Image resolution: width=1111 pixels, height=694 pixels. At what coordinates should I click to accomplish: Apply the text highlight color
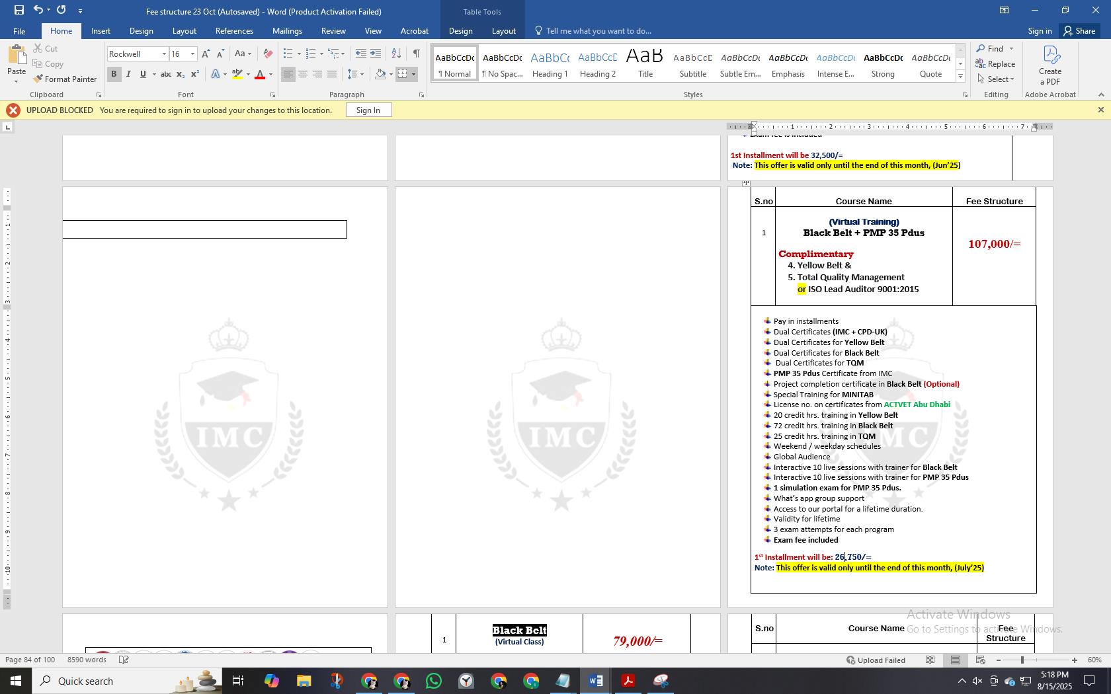pyautogui.click(x=237, y=74)
